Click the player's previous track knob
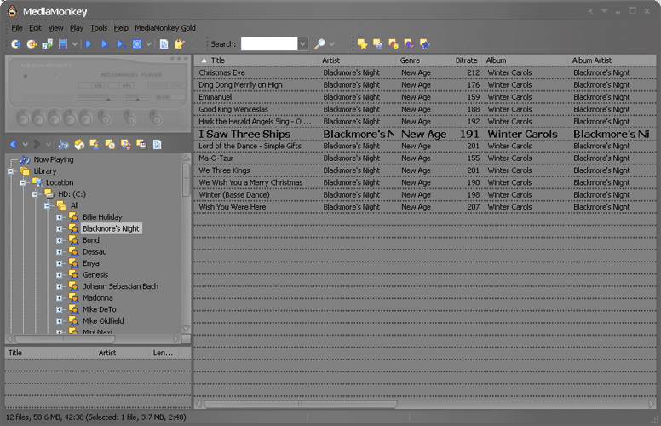The image size is (661, 426). click(23, 118)
